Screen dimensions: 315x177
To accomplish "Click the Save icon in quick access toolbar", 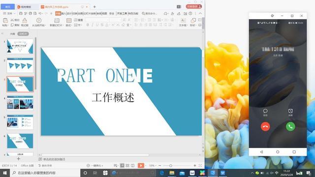I will 21,13.
